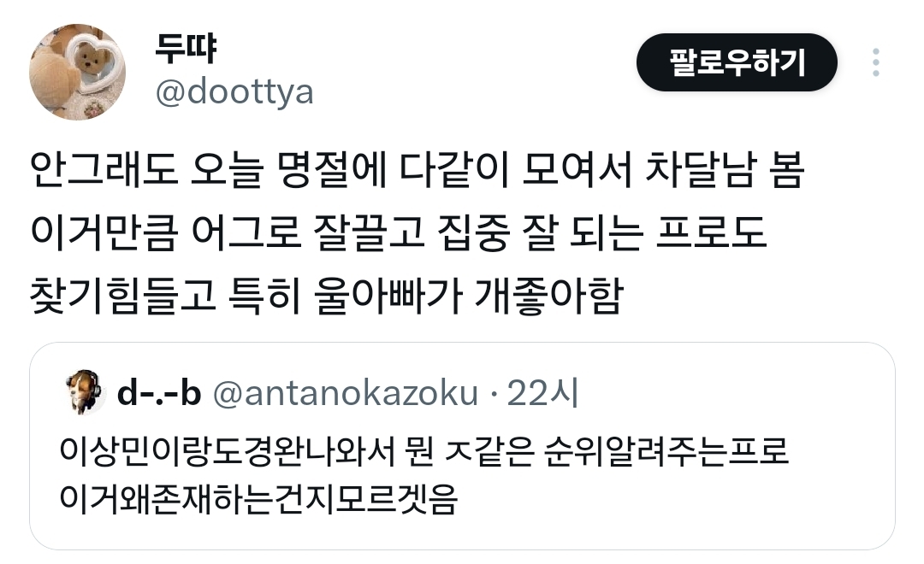Select the line starting 이거만큼 어그로
924x564 pixels.
coord(398,232)
